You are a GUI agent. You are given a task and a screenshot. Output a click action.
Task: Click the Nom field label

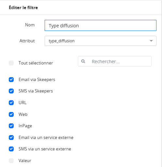click(x=30, y=25)
